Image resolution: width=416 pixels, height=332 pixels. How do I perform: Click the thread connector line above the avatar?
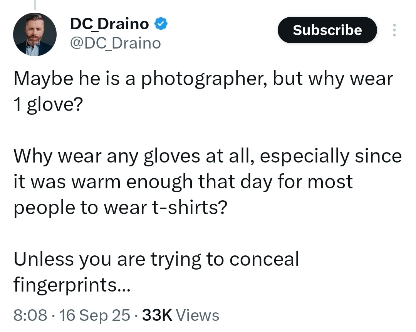point(35,5)
